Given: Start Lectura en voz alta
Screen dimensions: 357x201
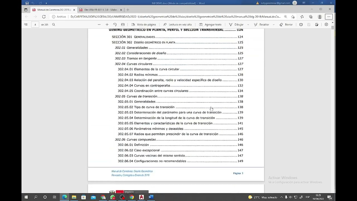Looking at the screenshot, I should (x=177, y=25).
